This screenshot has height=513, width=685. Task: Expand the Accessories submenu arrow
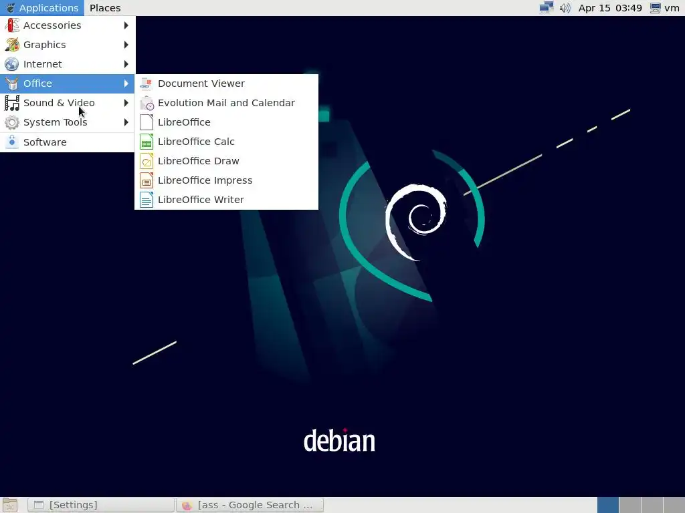pos(126,25)
